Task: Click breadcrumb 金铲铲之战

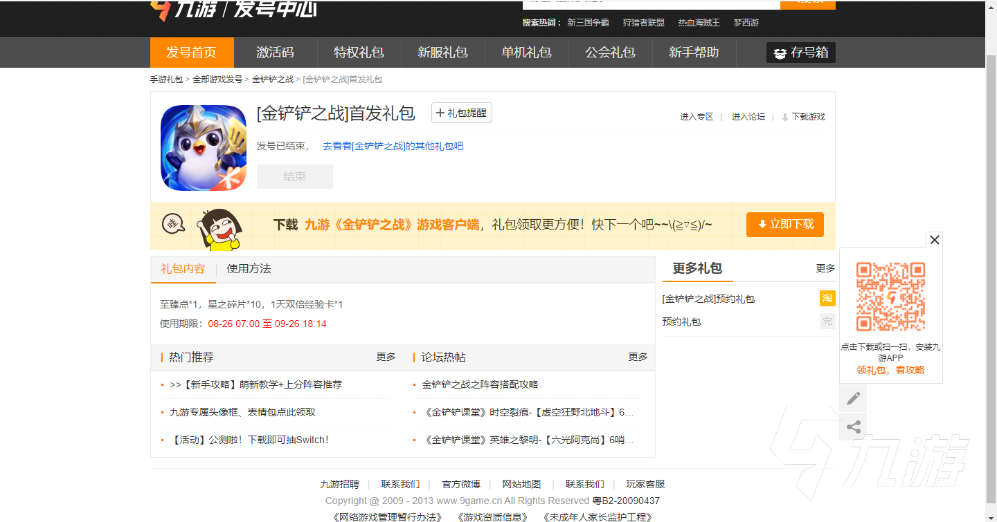Action: [273, 80]
